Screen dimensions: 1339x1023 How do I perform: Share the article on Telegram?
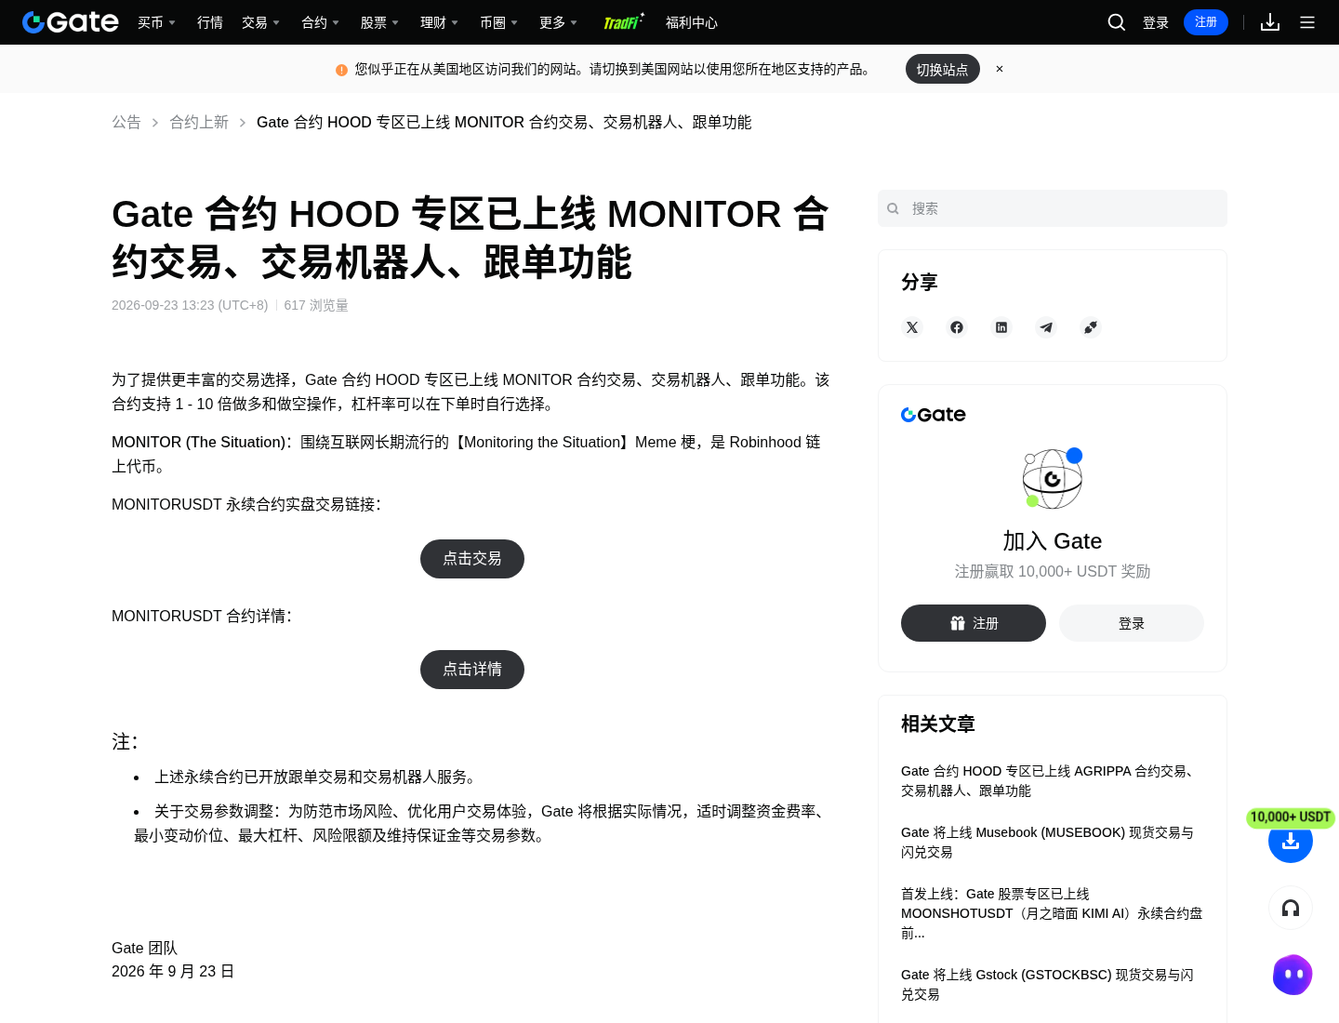[1046, 327]
